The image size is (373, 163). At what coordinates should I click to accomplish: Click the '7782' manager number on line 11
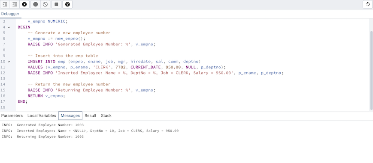point(121,67)
